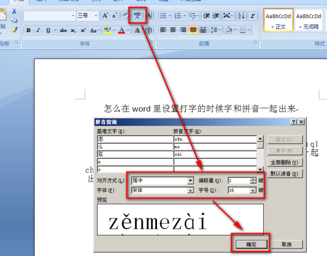This screenshot has width=327, height=256.
Task: Click the pinyin field containing zěn
Action: (215, 139)
